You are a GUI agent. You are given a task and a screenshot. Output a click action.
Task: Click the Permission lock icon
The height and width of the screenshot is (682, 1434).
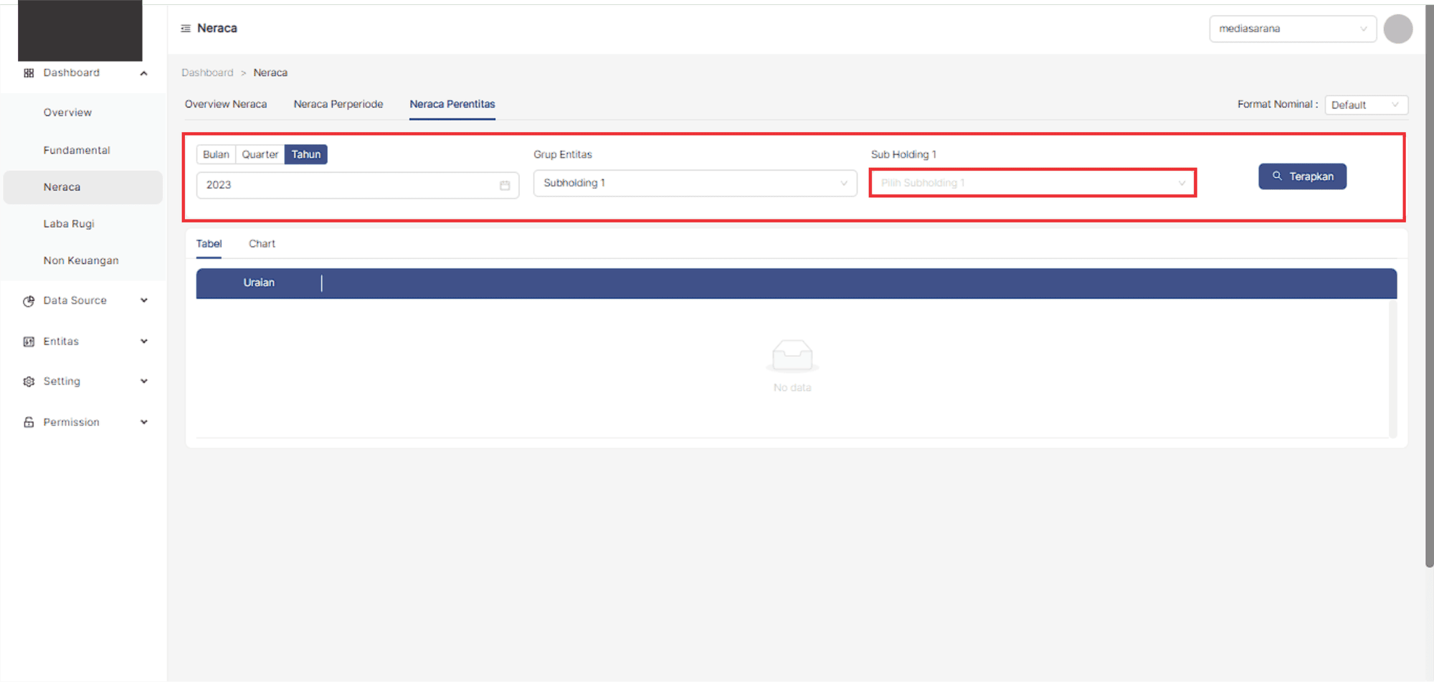(29, 422)
